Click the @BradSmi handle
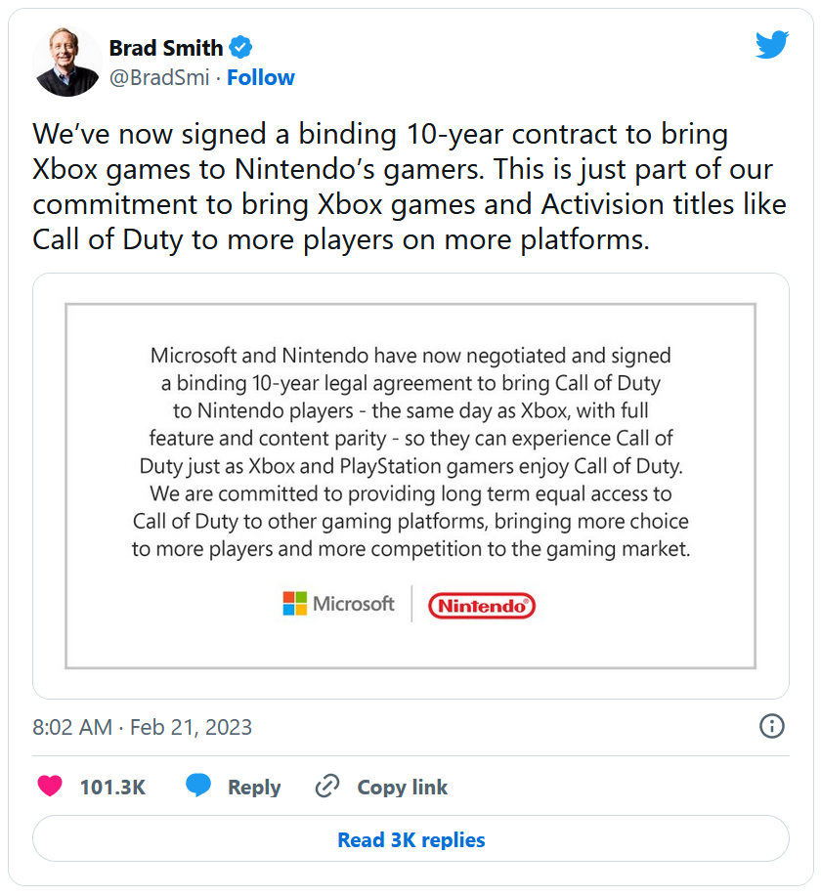 (158, 78)
